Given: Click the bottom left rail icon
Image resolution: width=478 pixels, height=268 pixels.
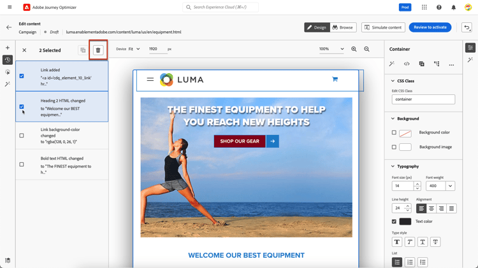Looking at the screenshot, I should [8, 260].
